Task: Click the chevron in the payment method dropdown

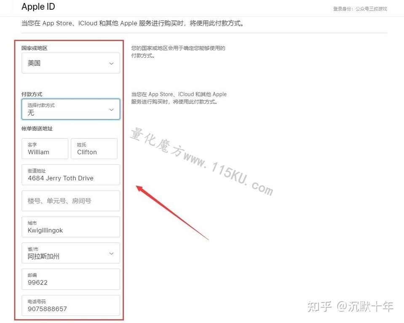Action: point(111,110)
